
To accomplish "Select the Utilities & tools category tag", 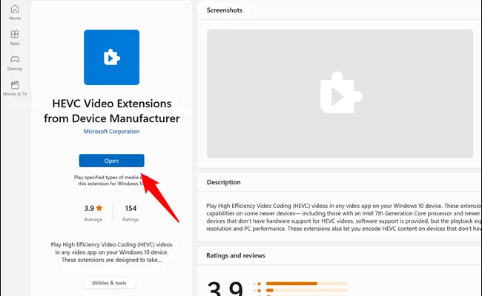I will (109, 283).
